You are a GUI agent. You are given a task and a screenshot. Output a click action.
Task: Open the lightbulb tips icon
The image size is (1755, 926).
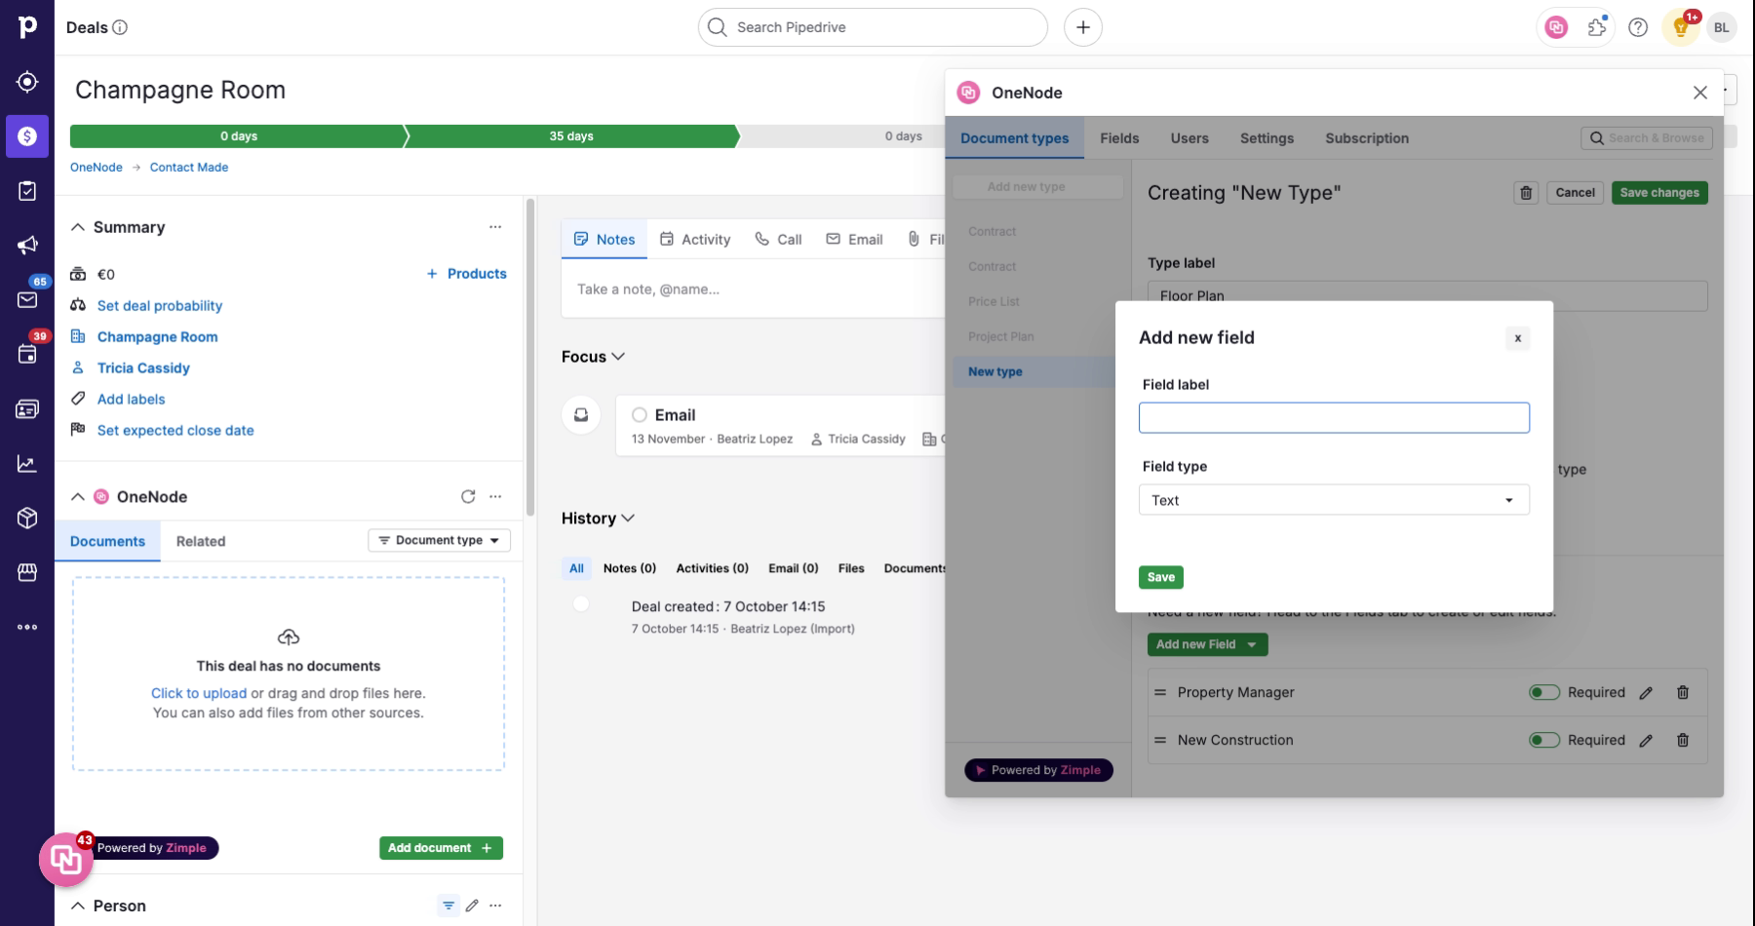point(1681,27)
